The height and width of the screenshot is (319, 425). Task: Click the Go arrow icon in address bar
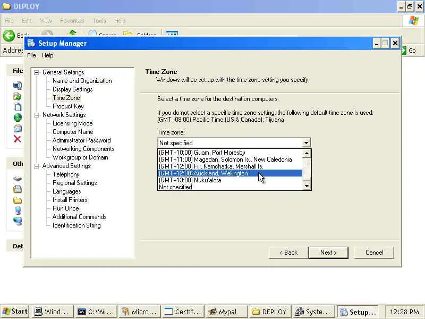click(x=404, y=51)
